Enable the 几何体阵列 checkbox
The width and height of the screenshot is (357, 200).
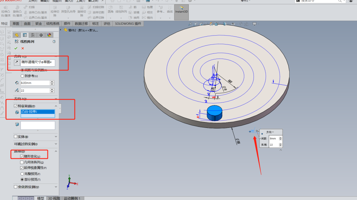tap(21, 162)
